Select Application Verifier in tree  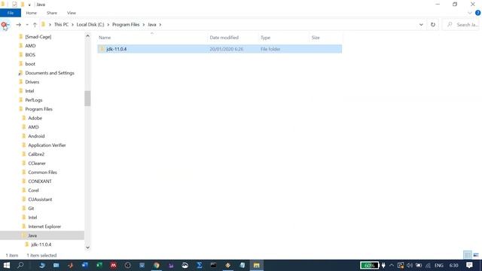click(47, 145)
